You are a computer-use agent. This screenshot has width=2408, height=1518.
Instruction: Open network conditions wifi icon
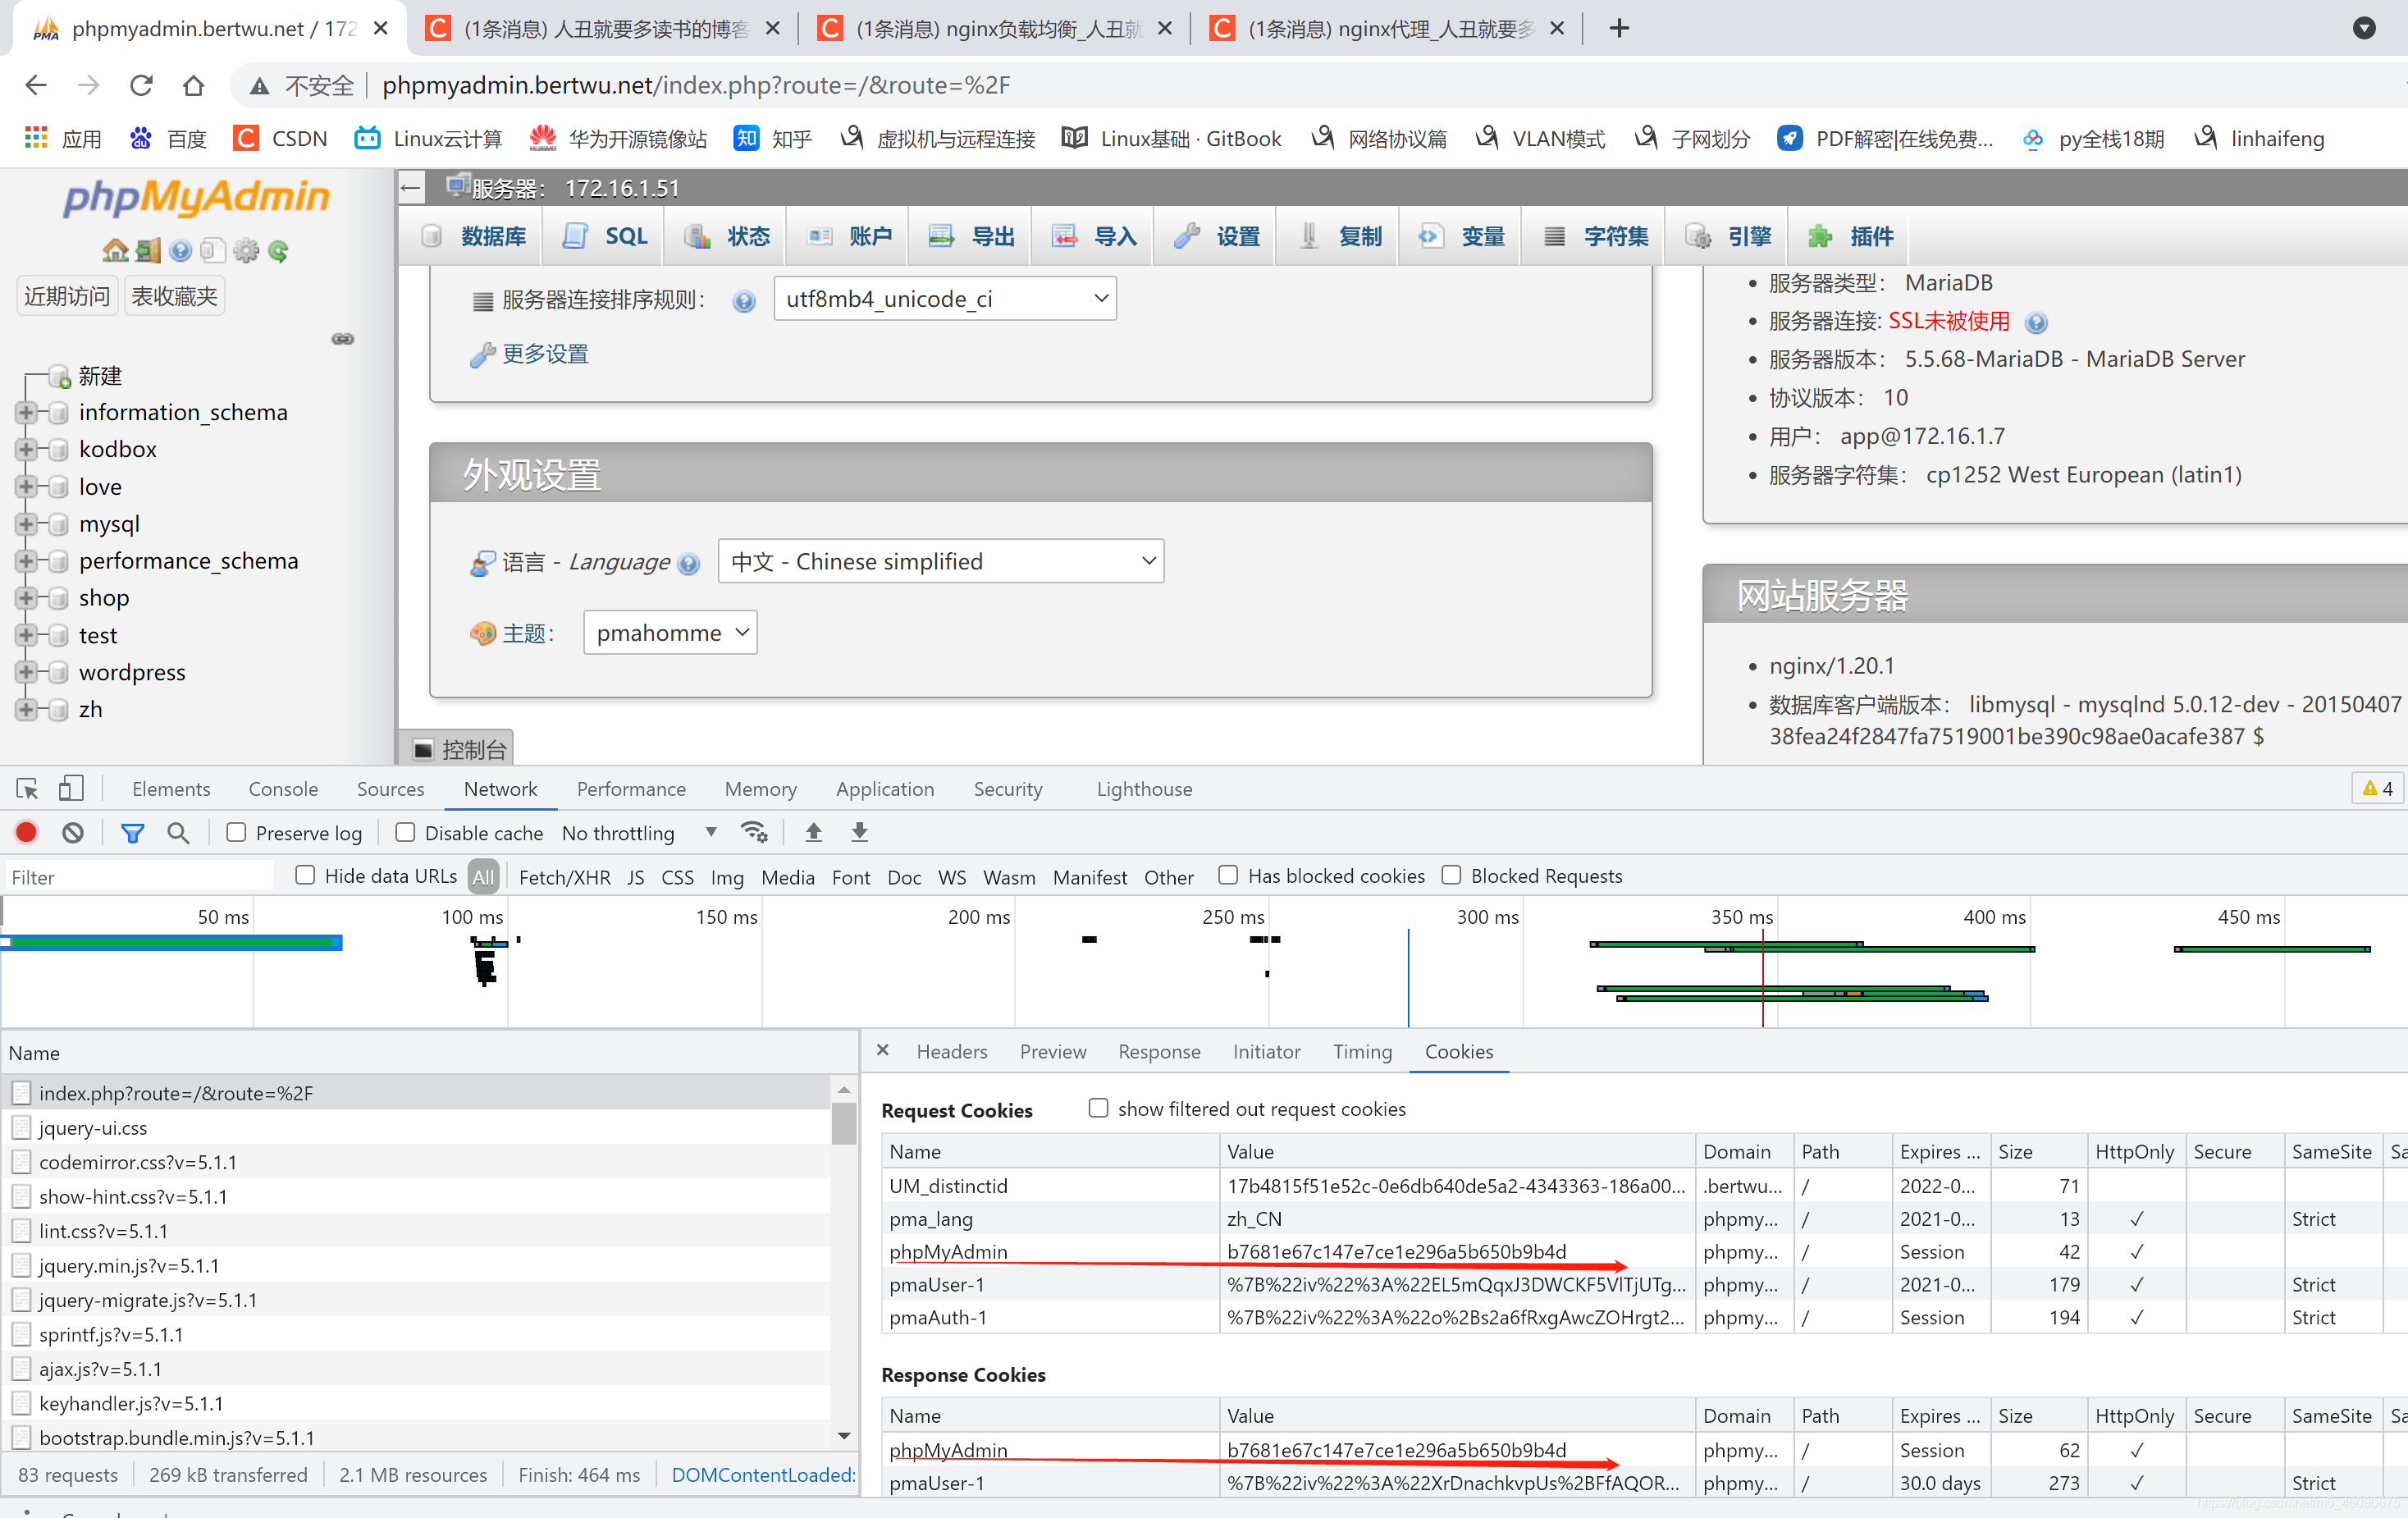(x=754, y=833)
